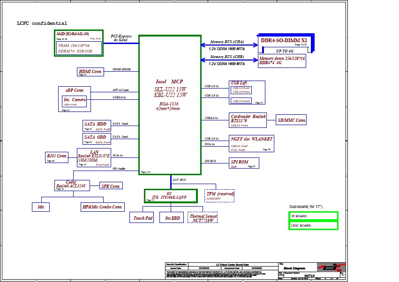
Task: Click the RJ45 Conn. block
Action: coord(56,157)
